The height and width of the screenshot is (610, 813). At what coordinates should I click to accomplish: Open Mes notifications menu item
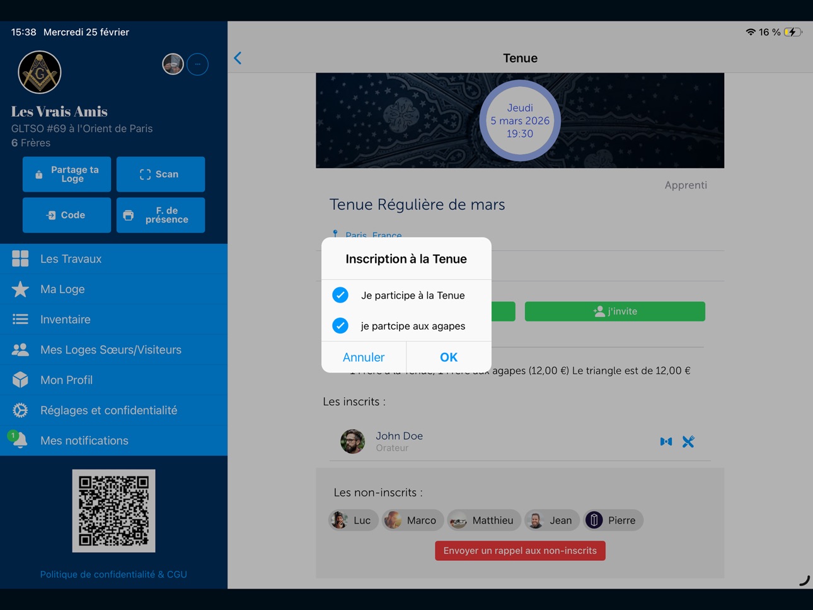(x=113, y=440)
